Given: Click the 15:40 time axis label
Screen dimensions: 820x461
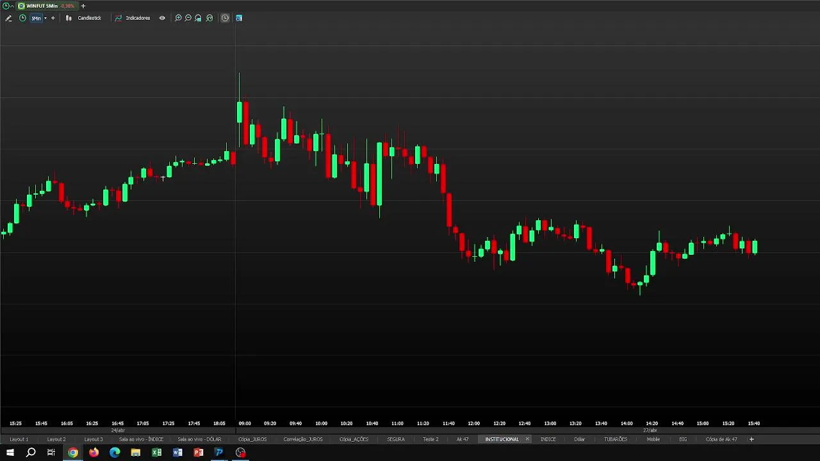Looking at the screenshot, I should (x=753, y=423).
